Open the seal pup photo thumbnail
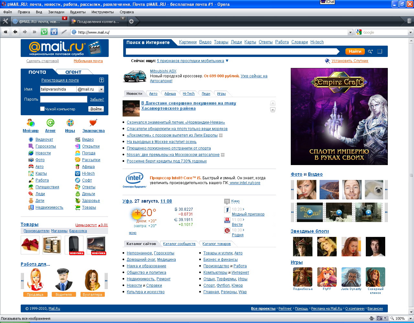 [374, 190]
